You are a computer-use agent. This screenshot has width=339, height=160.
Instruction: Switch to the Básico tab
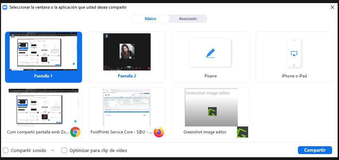[150, 19]
